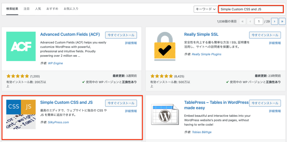The width and height of the screenshot is (287, 142).
Task: Install TablePress plugin now
Action: coord(265,103)
